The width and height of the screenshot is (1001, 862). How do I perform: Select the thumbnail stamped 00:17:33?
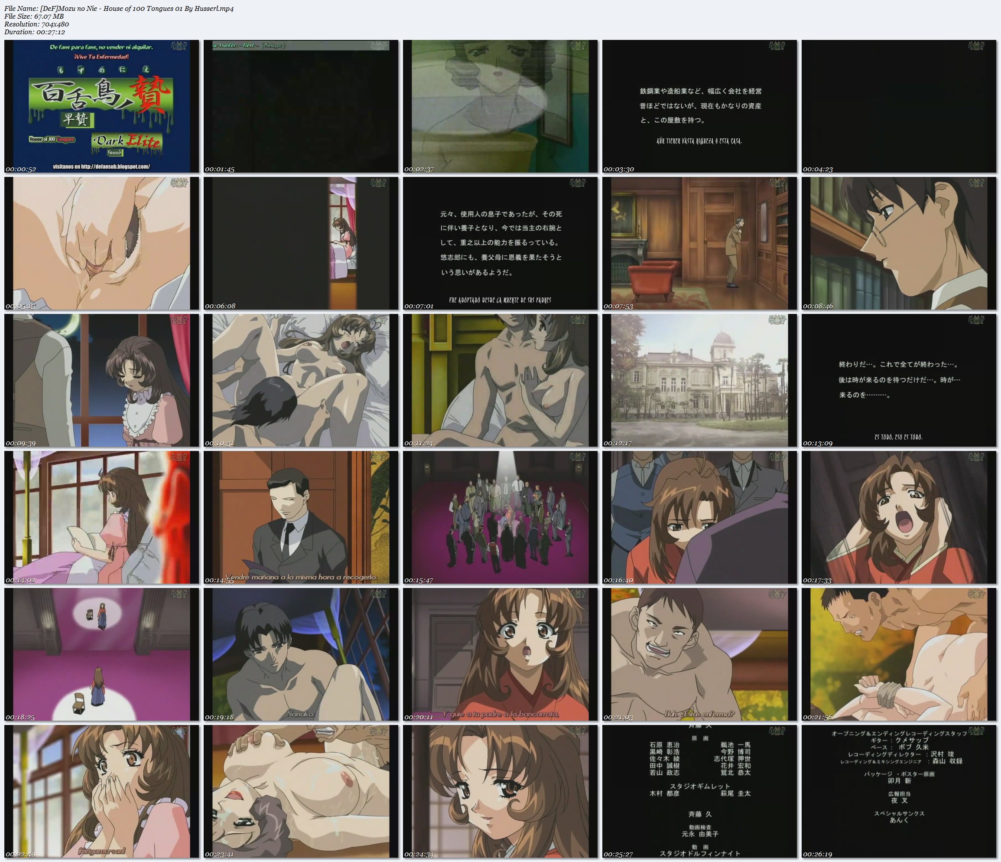[899, 517]
